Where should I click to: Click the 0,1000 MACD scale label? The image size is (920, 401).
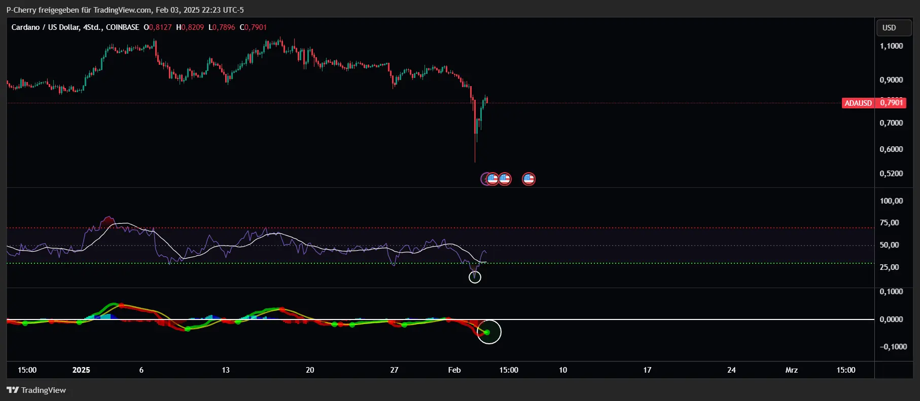pyautogui.click(x=891, y=292)
